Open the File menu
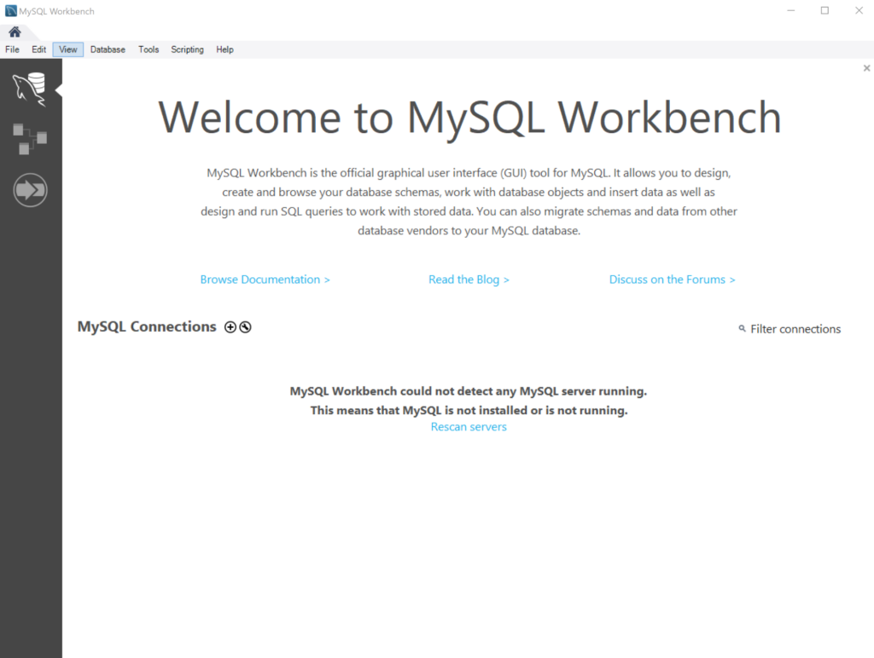The height and width of the screenshot is (658, 874). (12, 49)
